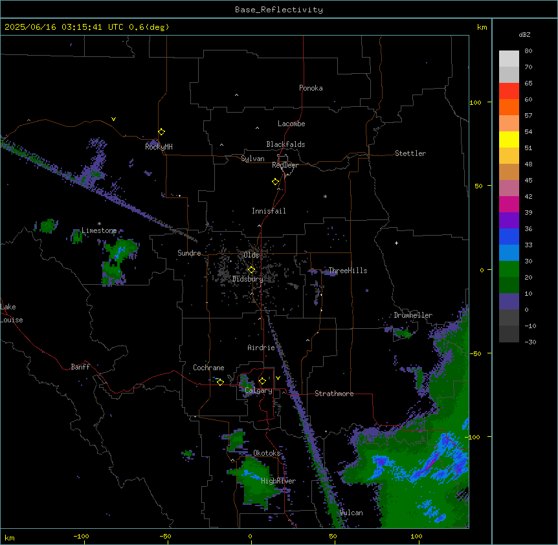The height and width of the screenshot is (545, 558).
Task: Click the legend value 65
Action: [x=528, y=83]
